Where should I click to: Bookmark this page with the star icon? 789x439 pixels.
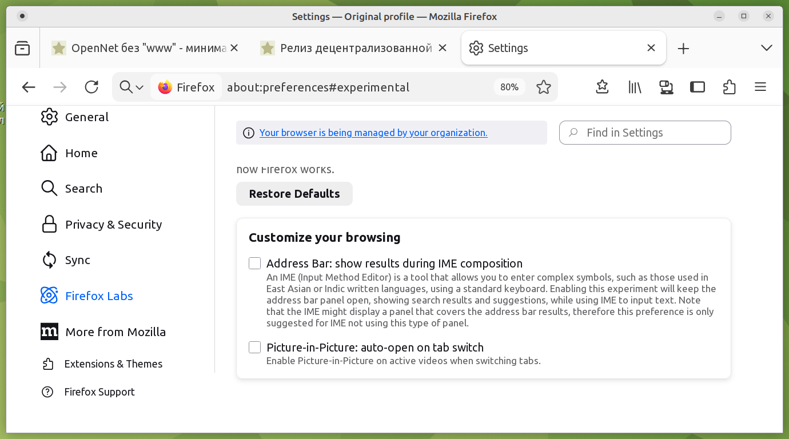(543, 87)
